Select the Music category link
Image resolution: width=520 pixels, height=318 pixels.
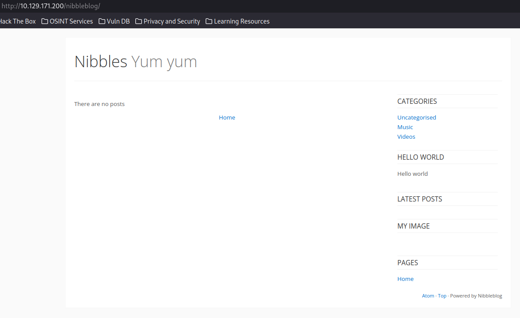click(x=405, y=127)
